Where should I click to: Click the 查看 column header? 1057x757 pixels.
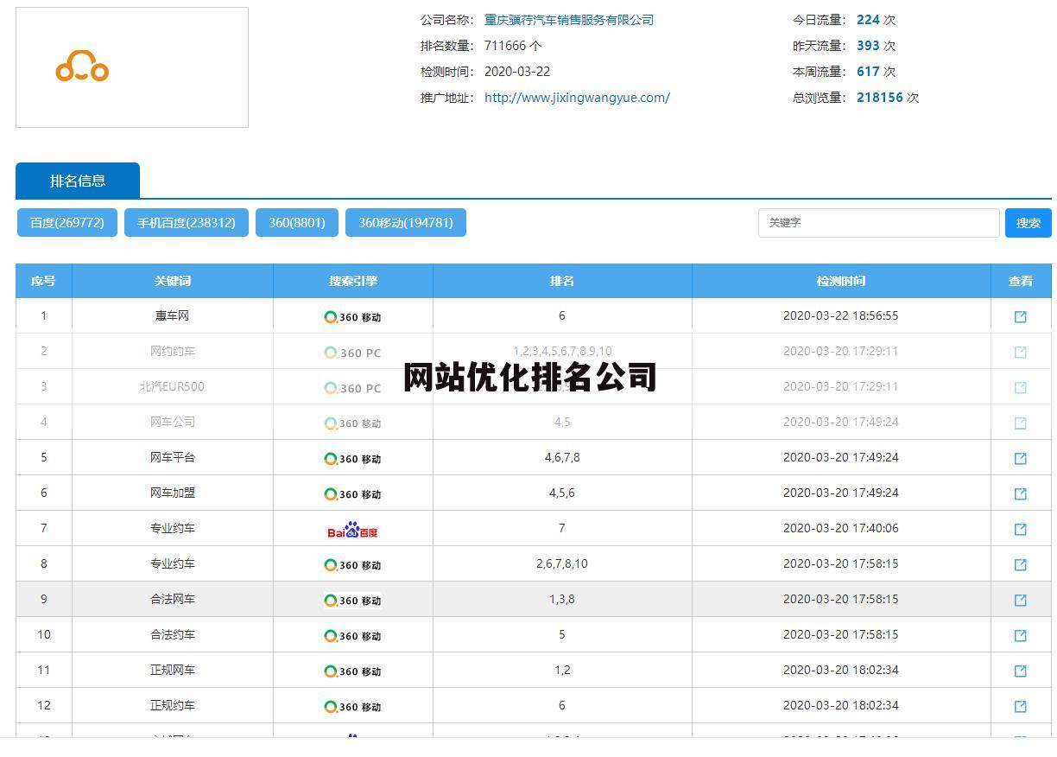(1021, 281)
